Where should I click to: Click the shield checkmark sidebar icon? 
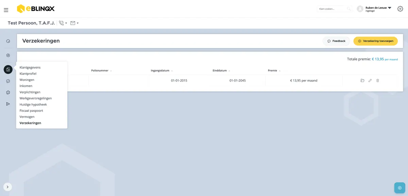tap(8, 81)
